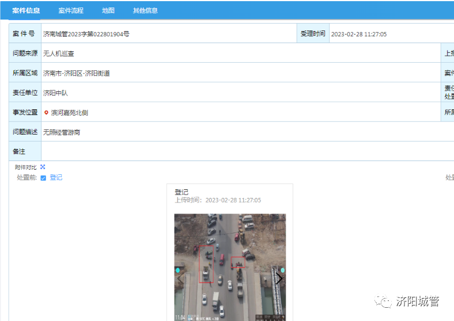
Task: Click the 登记 link next to checkbox
Action: tap(56, 178)
